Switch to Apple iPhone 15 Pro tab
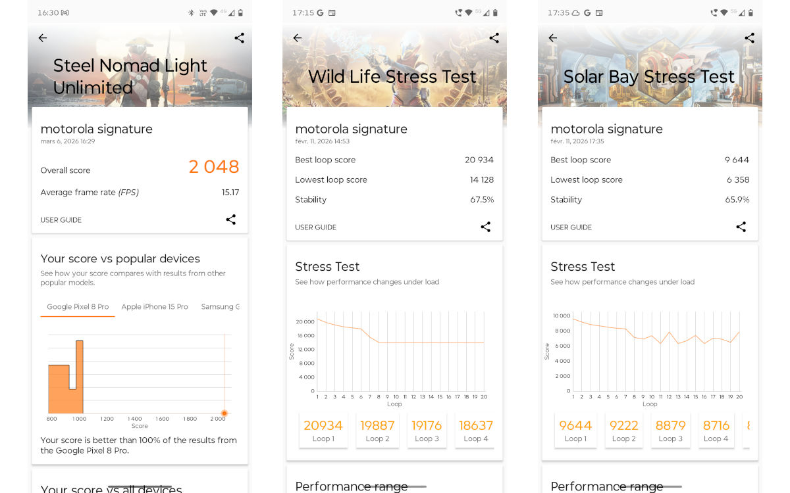Image resolution: width=790 pixels, height=493 pixels. (x=155, y=307)
